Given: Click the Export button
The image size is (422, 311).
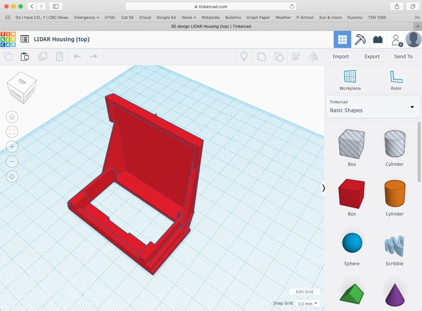Looking at the screenshot, I should tap(372, 57).
